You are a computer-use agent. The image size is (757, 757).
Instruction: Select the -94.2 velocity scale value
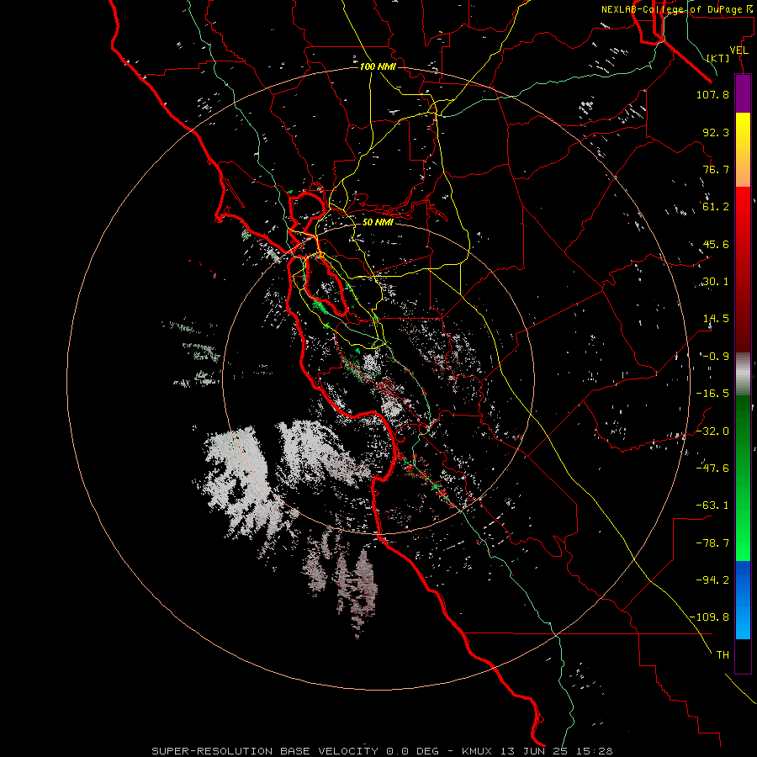tap(712, 580)
